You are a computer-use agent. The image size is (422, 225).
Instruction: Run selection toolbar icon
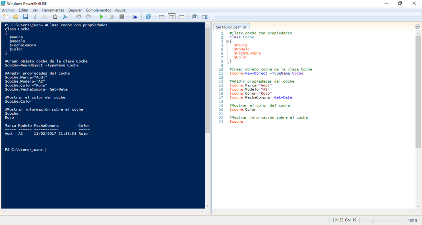click(111, 17)
